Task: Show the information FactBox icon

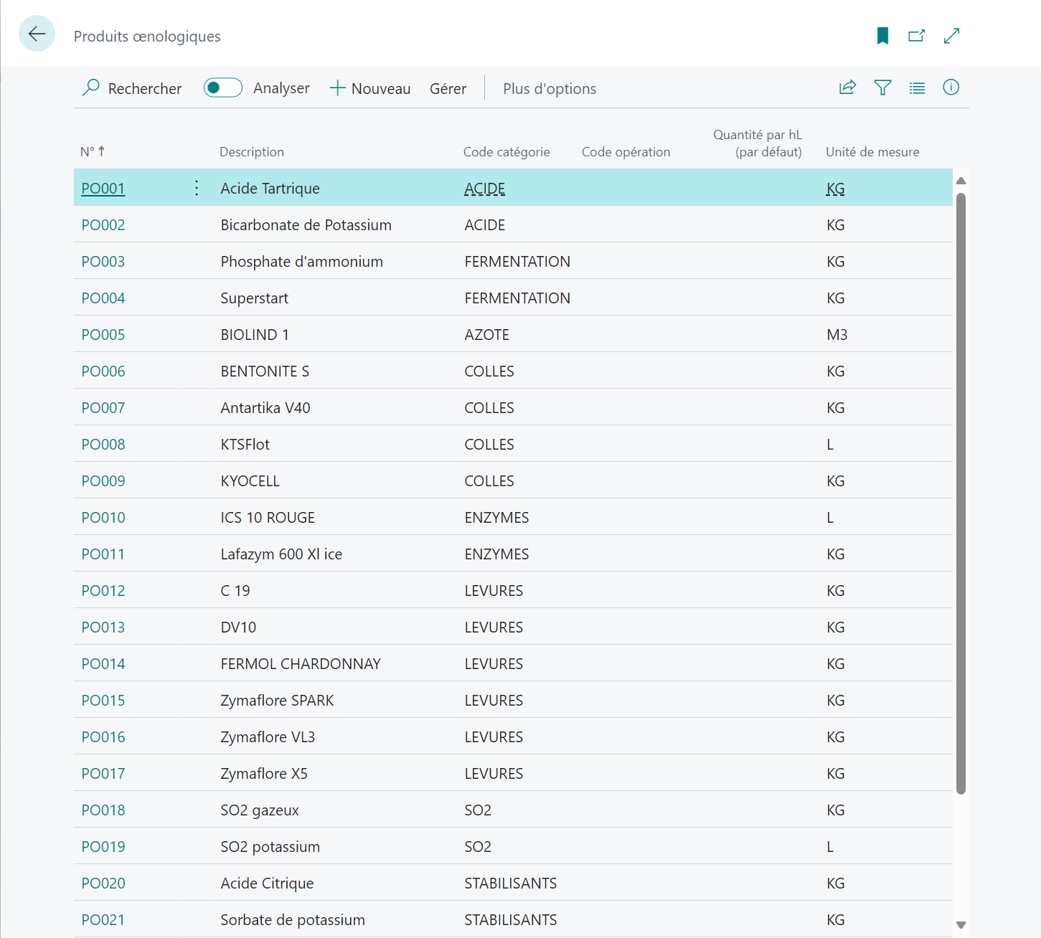Action: [x=951, y=87]
